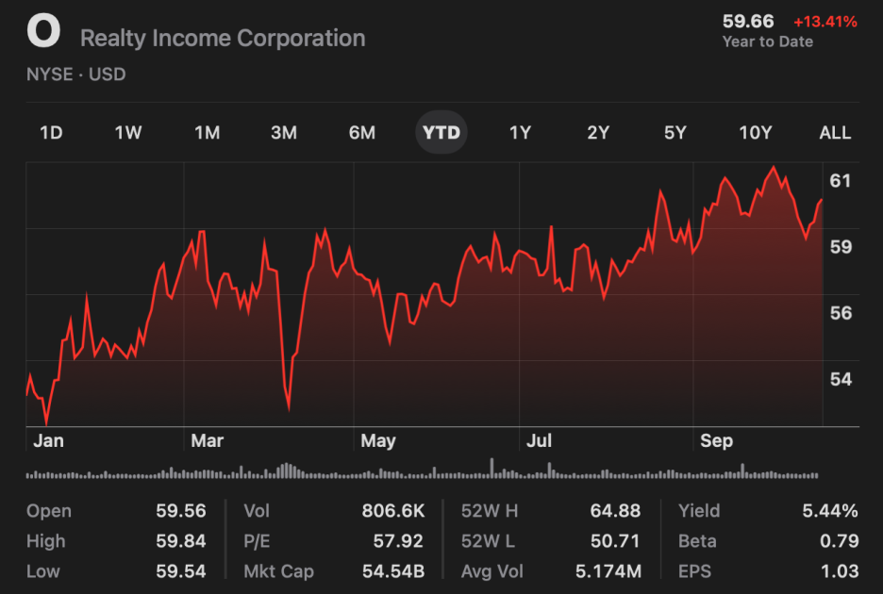Click the ticker symbol O
This screenshot has width=883, height=594.
[x=43, y=31]
